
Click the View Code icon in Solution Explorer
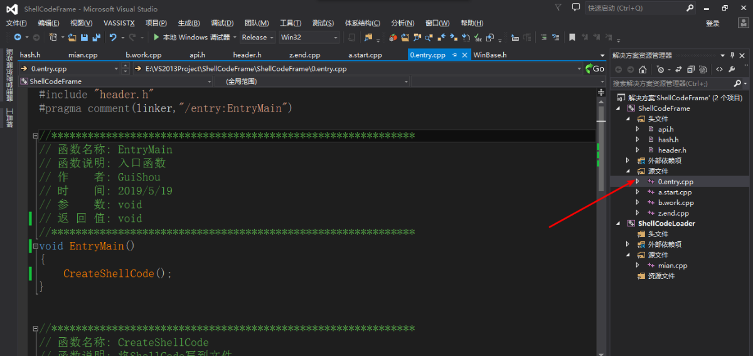click(719, 70)
